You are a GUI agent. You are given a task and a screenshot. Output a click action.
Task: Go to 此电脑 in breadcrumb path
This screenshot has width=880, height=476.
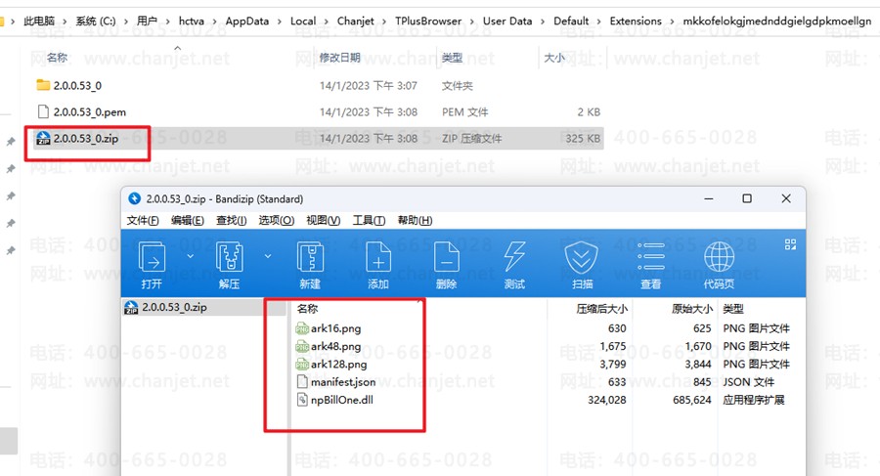[x=39, y=21]
